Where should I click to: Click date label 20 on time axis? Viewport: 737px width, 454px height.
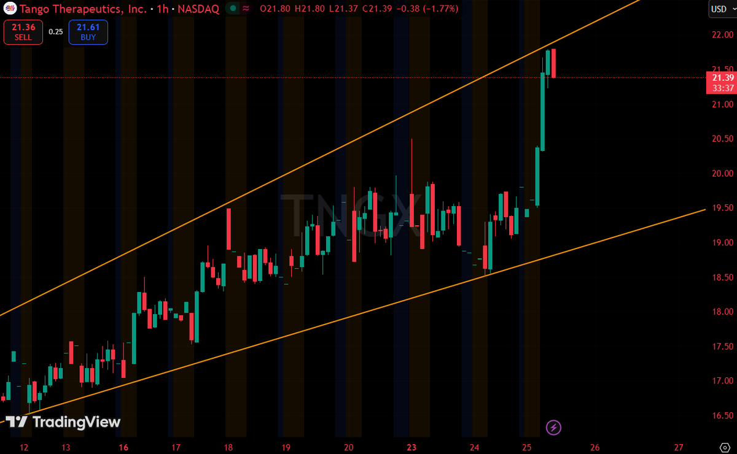[349, 447]
